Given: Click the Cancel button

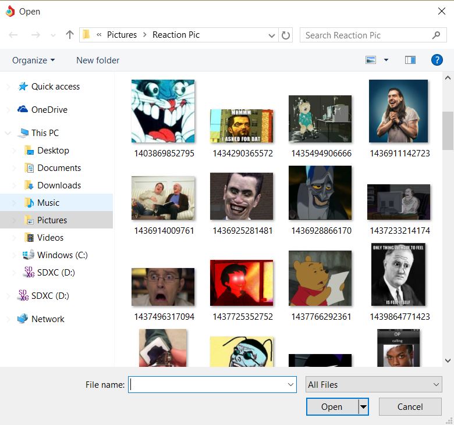Looking at the screenshot, I should click(x=410, y=407).
